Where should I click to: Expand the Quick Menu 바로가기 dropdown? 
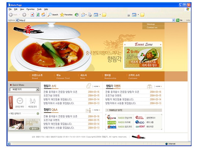(37, 89)
